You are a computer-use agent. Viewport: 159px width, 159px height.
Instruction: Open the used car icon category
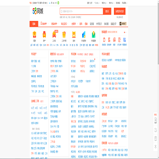click(x=54, y=34)
